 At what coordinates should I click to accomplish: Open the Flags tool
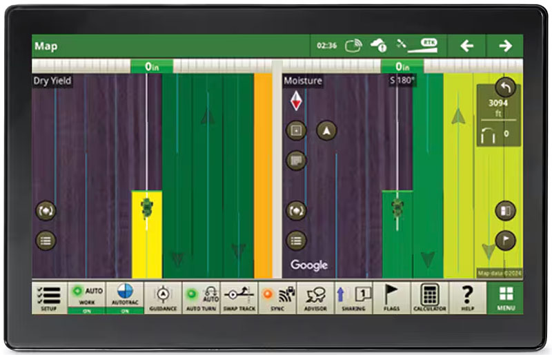(x=391, y=297)
